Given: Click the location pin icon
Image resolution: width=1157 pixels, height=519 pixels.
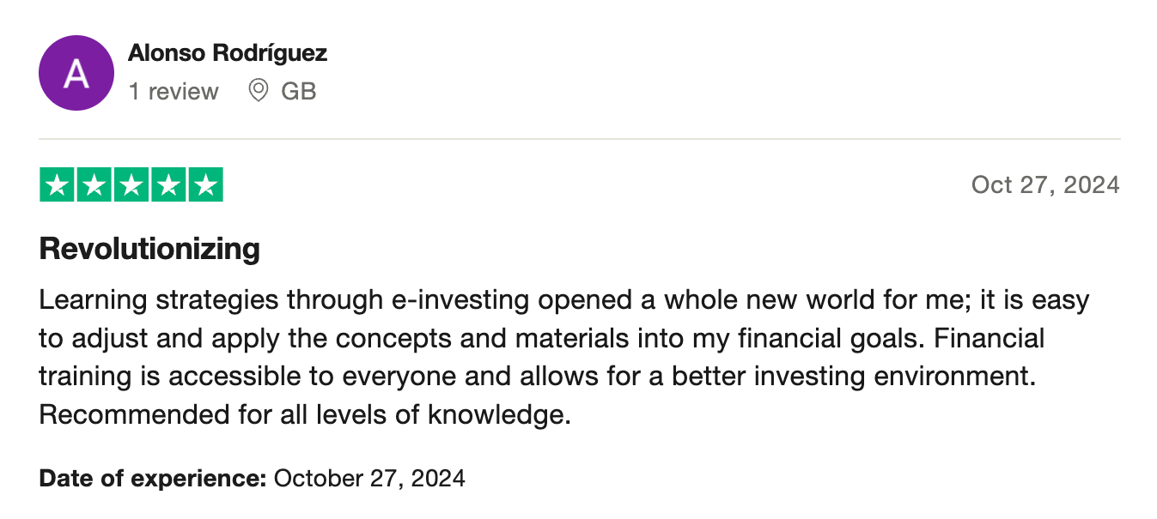Looking at the screenshot, I should point(258,90).
